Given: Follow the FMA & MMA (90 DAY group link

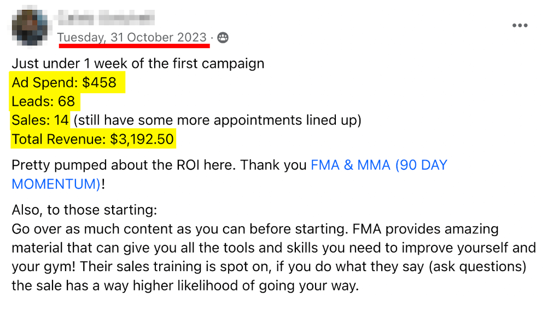Looking at the screenshot, I should tap(379, 165).
